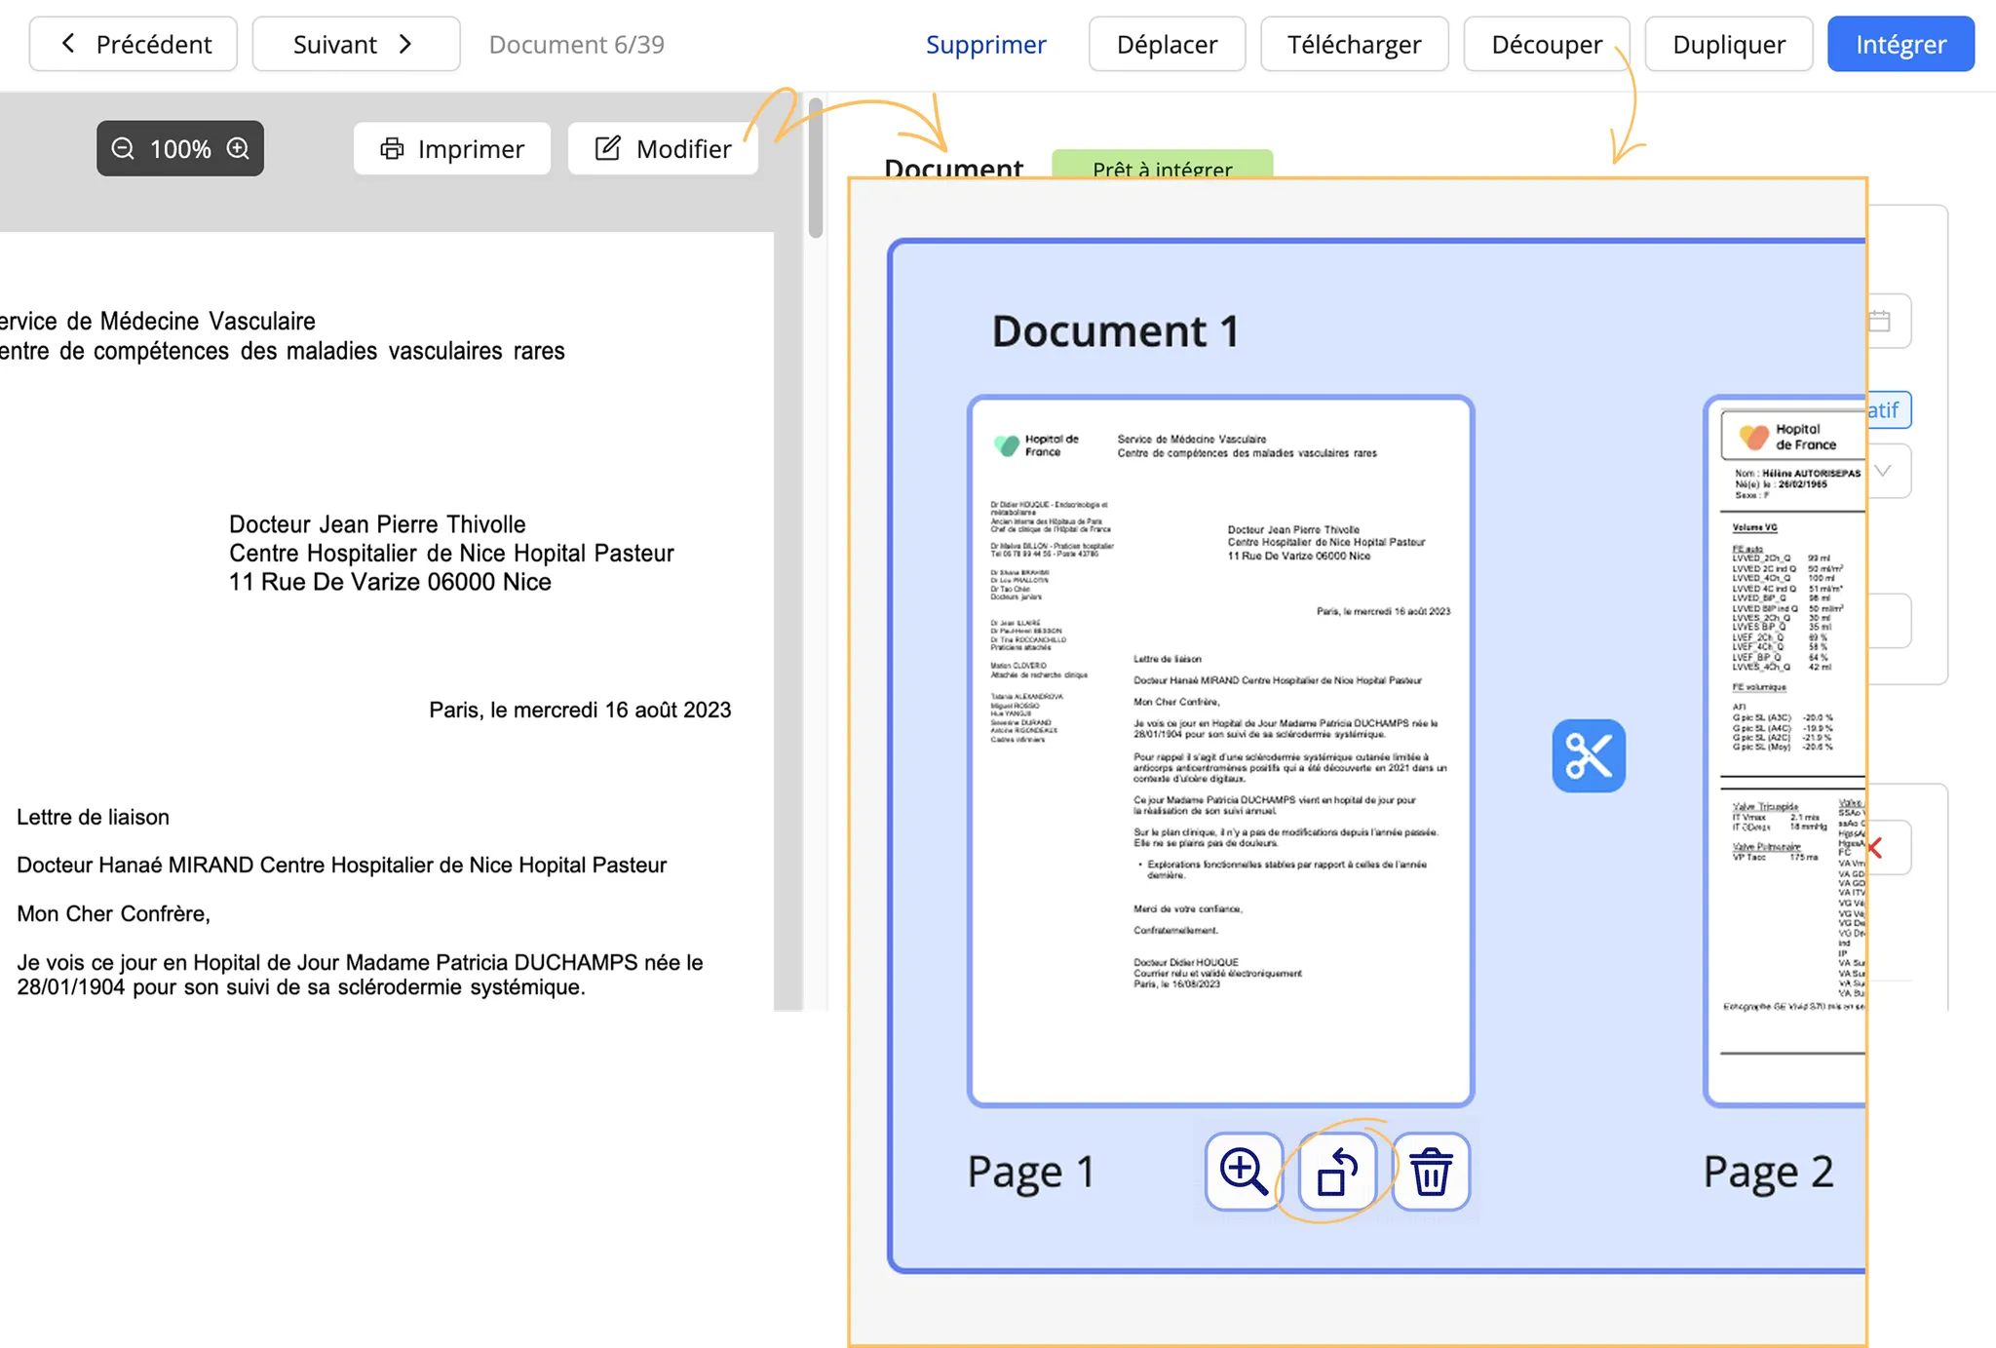This screenshot has height=1348, width=1996.
Task: Click the Document 1 heading
Action: [x=1115, y=331]
